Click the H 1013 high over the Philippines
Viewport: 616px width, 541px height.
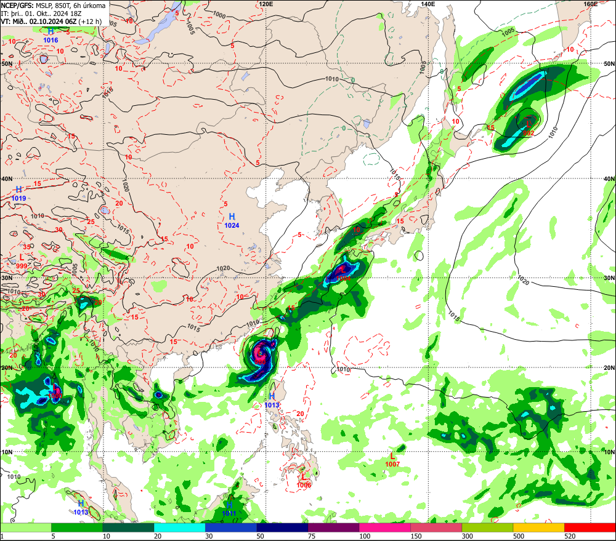click(272, 401)
